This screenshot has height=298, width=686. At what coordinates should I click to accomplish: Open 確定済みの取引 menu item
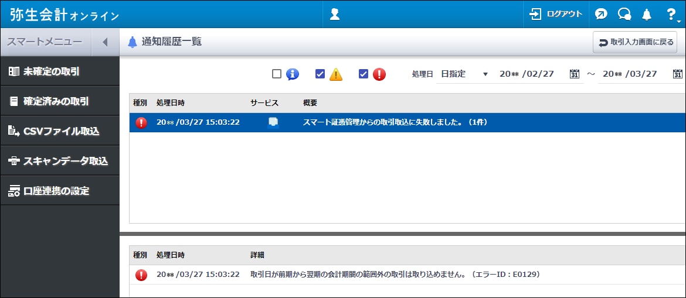coord(59,101)
